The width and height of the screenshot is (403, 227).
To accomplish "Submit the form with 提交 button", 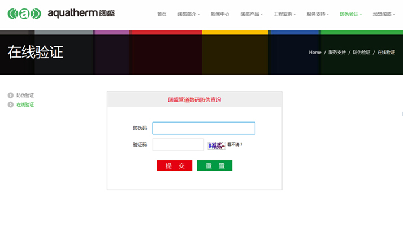I will pos(175,165).
